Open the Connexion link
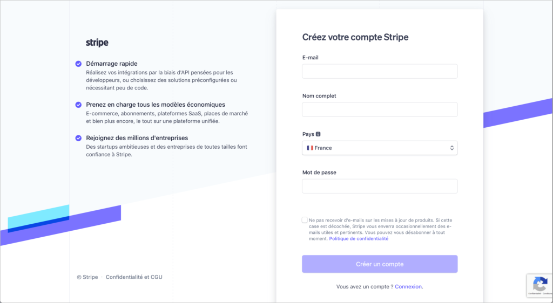 coord(408,286)
